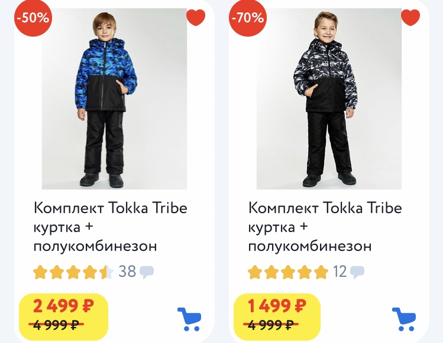Click the review count 12
This screenshot has width=443, height=343.
[339, 272]
